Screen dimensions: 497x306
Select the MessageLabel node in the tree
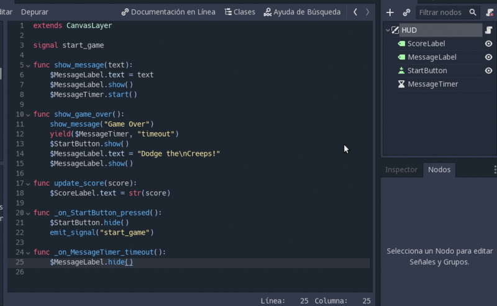tap(431, 57)
